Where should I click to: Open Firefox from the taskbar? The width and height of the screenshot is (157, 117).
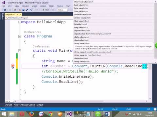click(31, 114)
